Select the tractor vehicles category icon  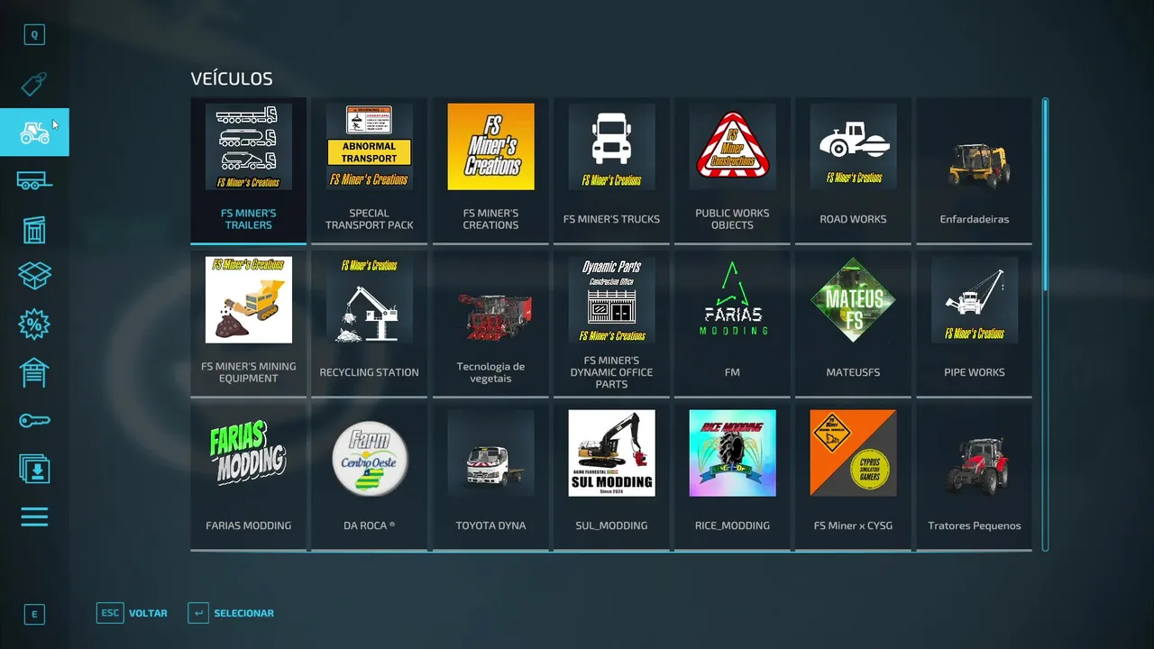(34, 133)
